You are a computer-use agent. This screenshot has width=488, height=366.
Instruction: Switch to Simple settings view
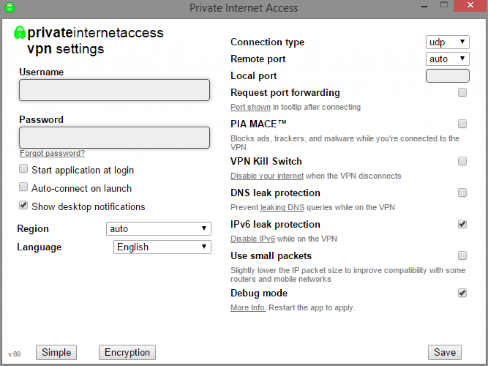coord(56,353)
